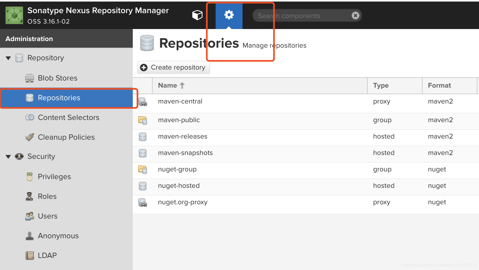Viewport: 479px width, 270px height.
Task: Sort by the Format column header
Action: coord(450,86)
